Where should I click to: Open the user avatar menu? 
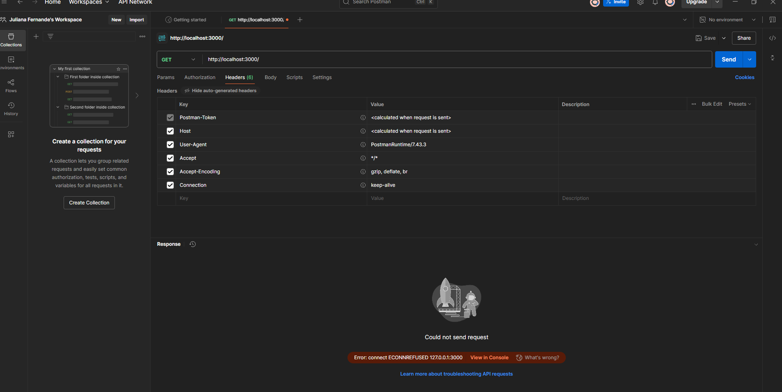[670, 2]
